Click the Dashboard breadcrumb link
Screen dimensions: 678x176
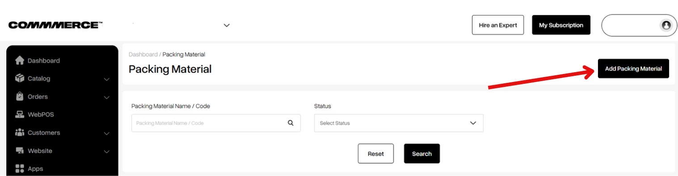[143, 54]
